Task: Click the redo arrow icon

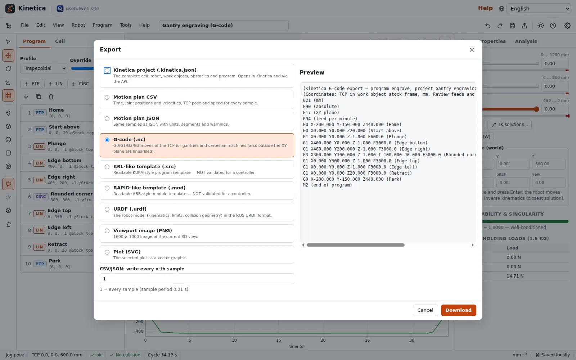Action: [500, 26]
